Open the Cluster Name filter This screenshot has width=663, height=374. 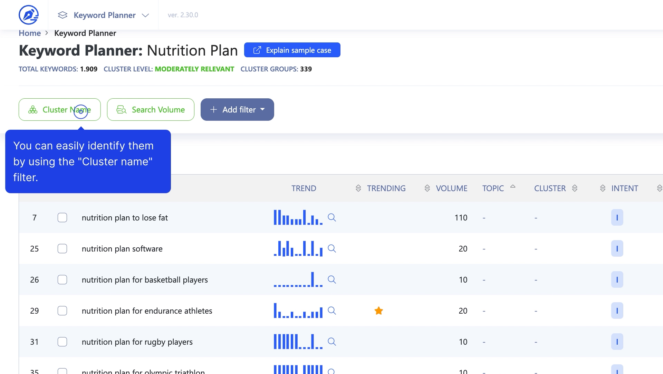point(59,110)
